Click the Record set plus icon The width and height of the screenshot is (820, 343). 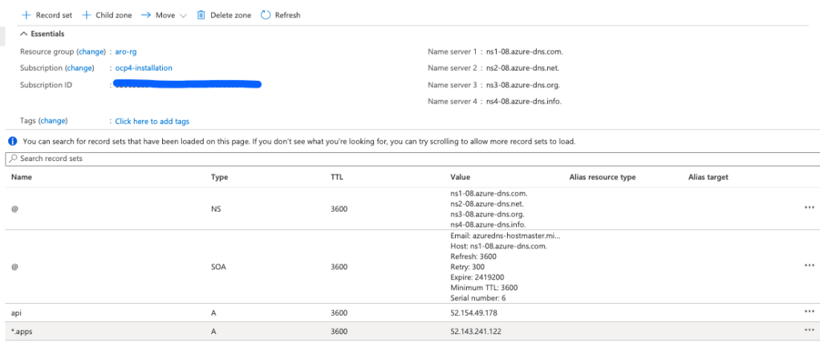click(x=26, y=15)
